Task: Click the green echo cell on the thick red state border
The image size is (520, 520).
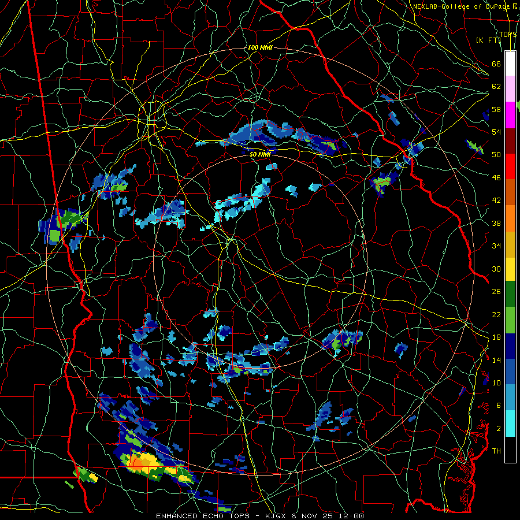Action: point(70,218)
